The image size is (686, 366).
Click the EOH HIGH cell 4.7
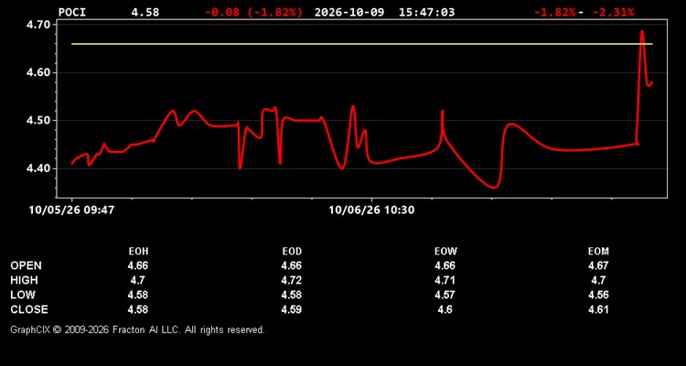click(x=138, y=280)
